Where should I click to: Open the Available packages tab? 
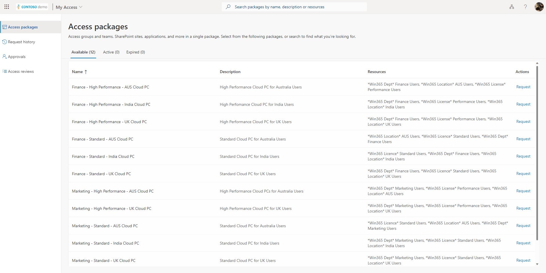coord(83,52)
